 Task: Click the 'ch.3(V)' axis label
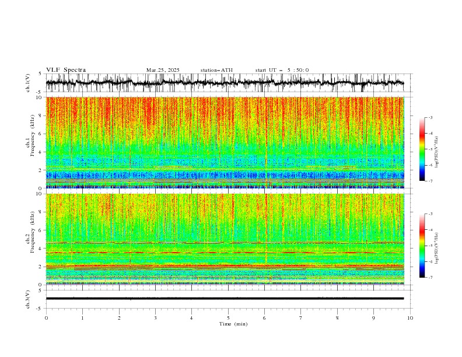coord(28,299)
